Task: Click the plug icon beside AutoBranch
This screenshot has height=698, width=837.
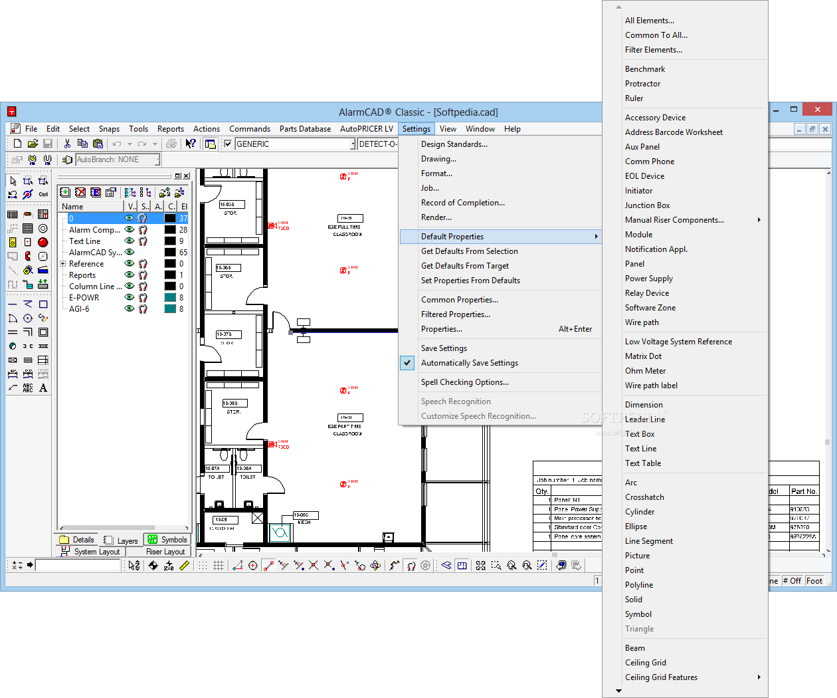Action: coord(67,160)
